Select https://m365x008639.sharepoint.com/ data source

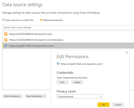(68, 34)
